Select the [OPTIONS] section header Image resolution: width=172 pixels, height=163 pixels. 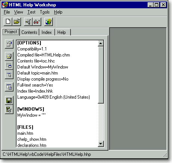(29, 43)
